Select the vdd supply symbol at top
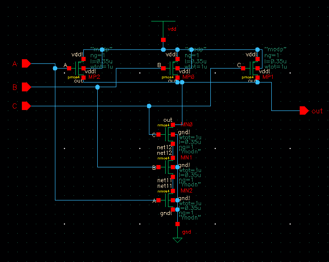Viewport: 329px width, 262px height. point(163,21)
